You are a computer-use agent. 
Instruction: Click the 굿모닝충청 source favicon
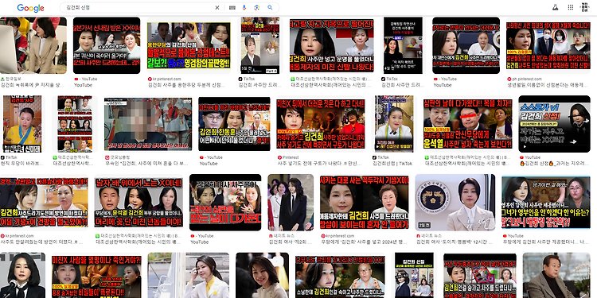point(107,157)
